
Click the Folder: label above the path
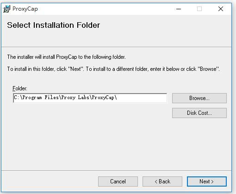click(x=20, y=88)
